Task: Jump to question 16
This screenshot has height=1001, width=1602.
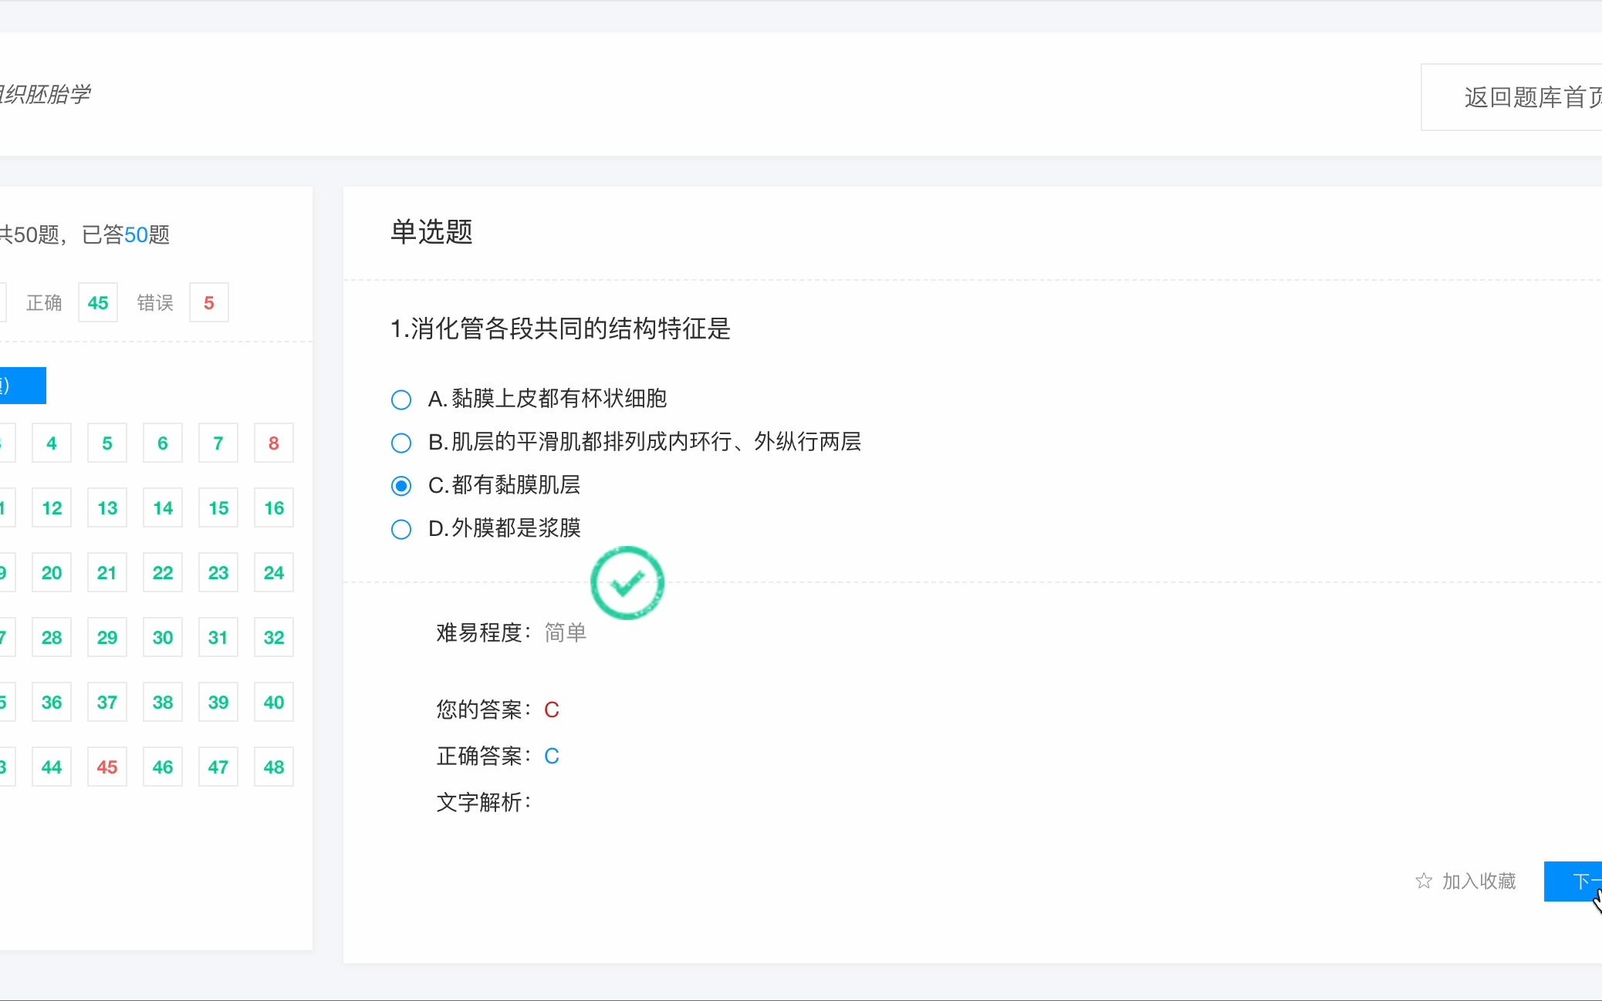Action: coord(274,508)
